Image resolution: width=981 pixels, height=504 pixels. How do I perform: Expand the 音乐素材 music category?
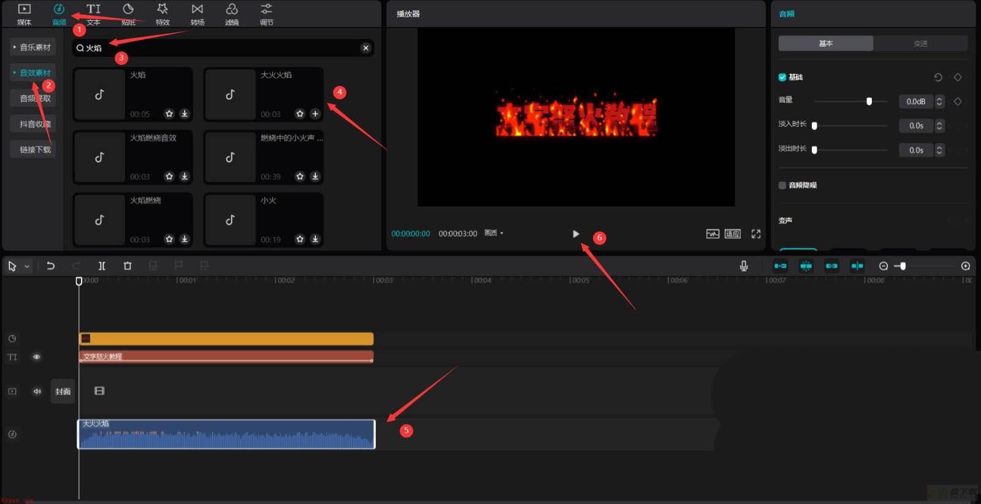(33, 47)
